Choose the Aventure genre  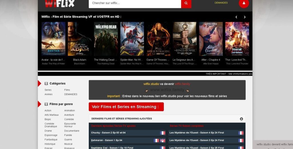pos(69,115)
